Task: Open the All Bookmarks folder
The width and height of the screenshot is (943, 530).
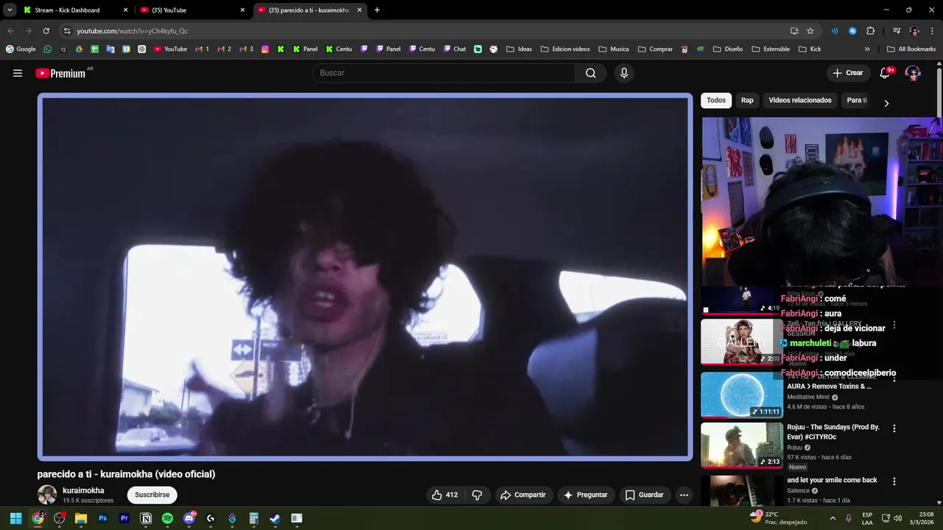Action: click(x=911, y=49)
